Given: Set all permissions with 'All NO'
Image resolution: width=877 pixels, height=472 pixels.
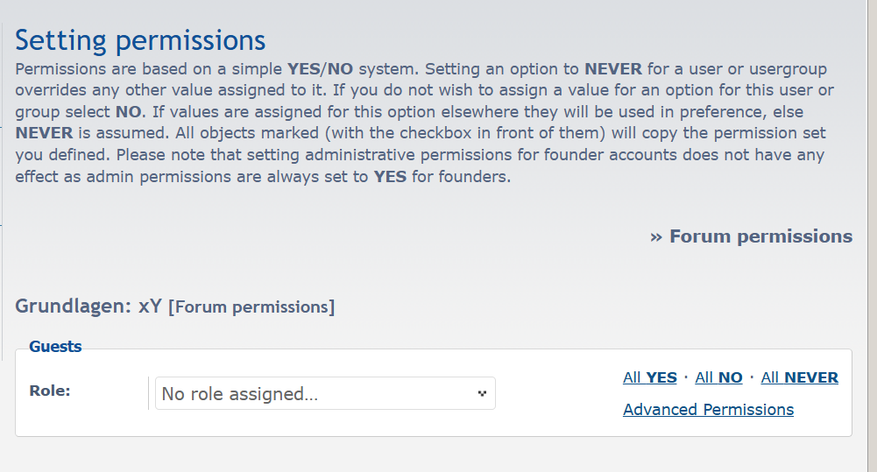Looking at the screenshot, I should (x=718, y=377).
